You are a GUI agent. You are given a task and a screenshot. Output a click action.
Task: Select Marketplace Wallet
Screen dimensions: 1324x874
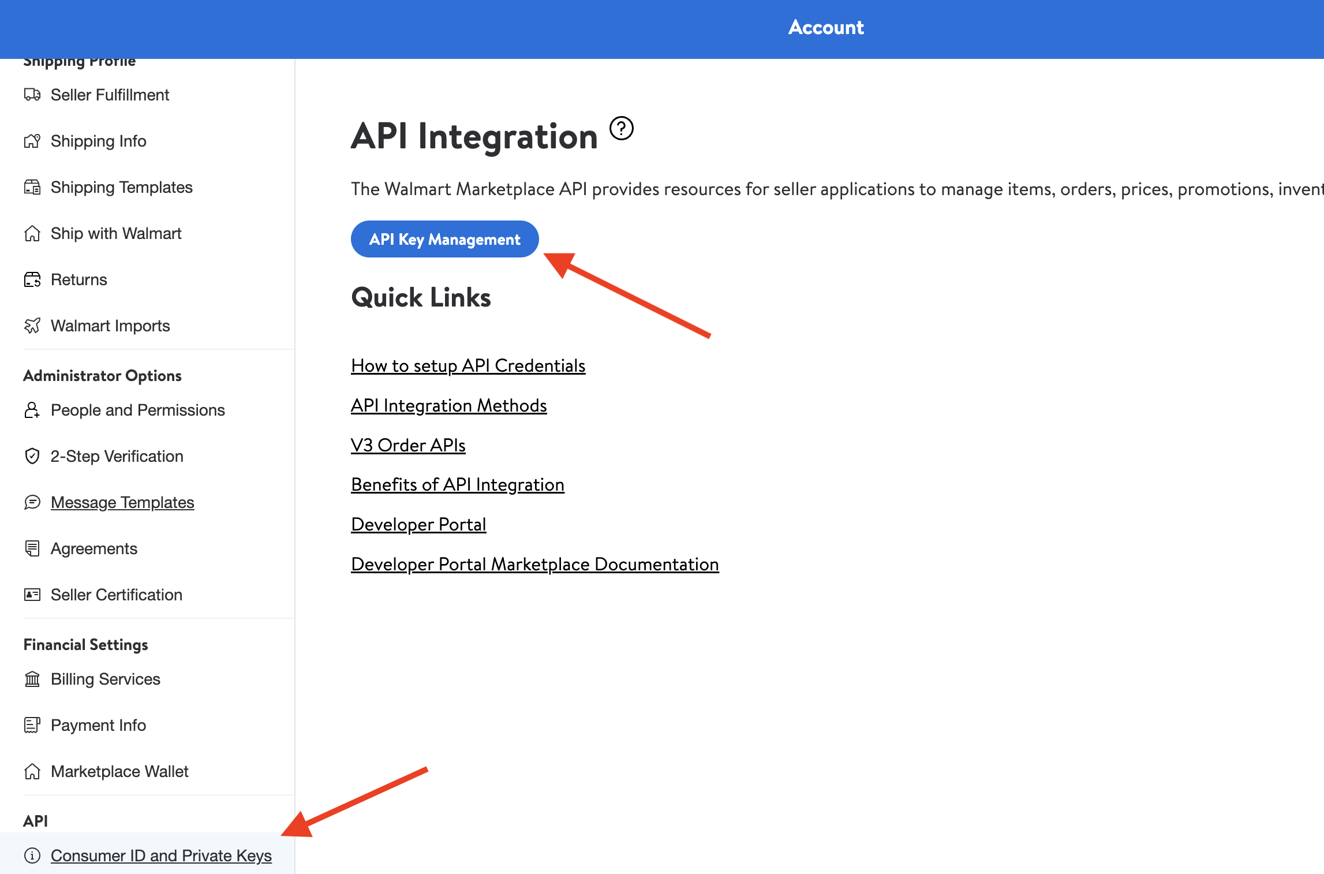[x=119, y=771]
